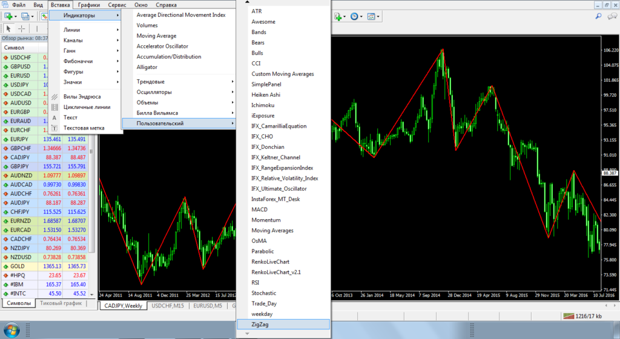
Task: Choose Heiken Ashi indicator
Action: click(266, 94)
